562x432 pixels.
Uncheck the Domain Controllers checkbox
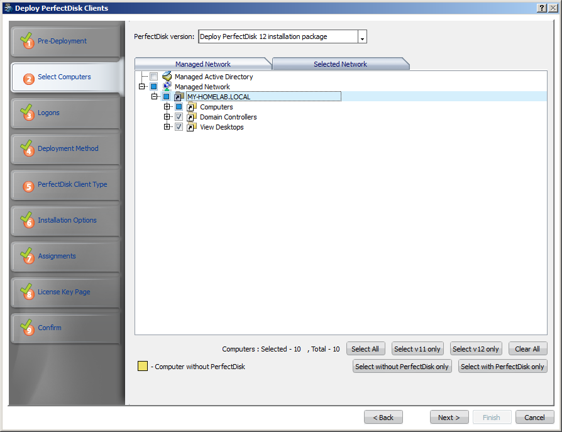pyautogui.click(x=179, y=117)
